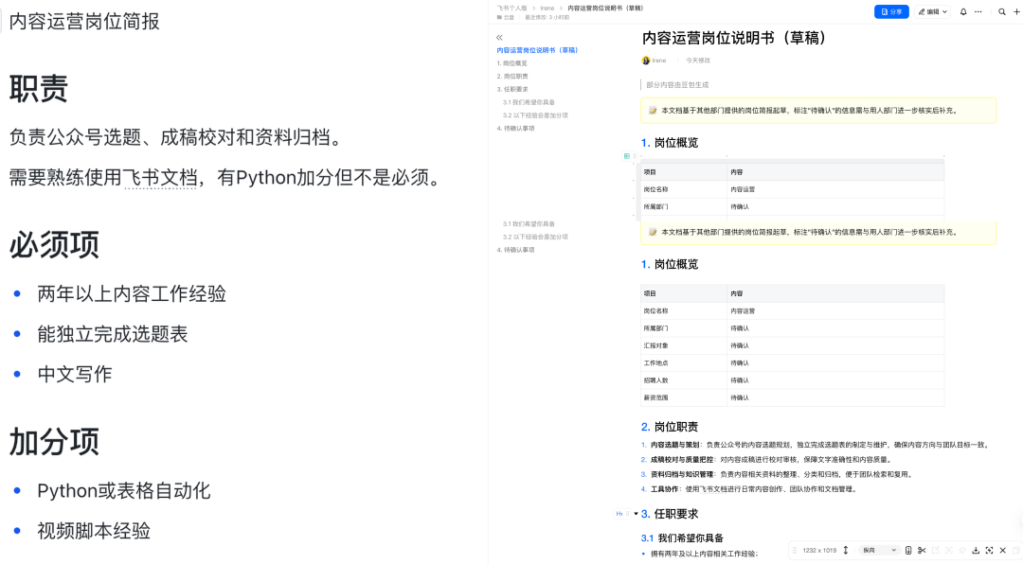Jump to outline item 2. 岗位职责
This screenshot has width=1023, height=564.
(512, 77)
